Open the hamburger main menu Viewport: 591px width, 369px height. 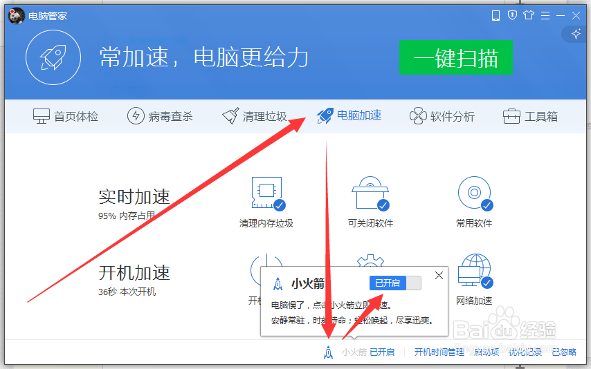(x=545, y=15)
